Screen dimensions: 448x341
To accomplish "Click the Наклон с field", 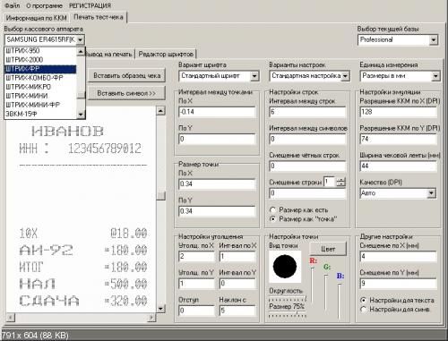I will point(237,311).
